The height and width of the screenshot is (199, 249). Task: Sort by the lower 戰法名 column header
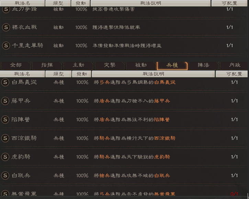point(22,74)
